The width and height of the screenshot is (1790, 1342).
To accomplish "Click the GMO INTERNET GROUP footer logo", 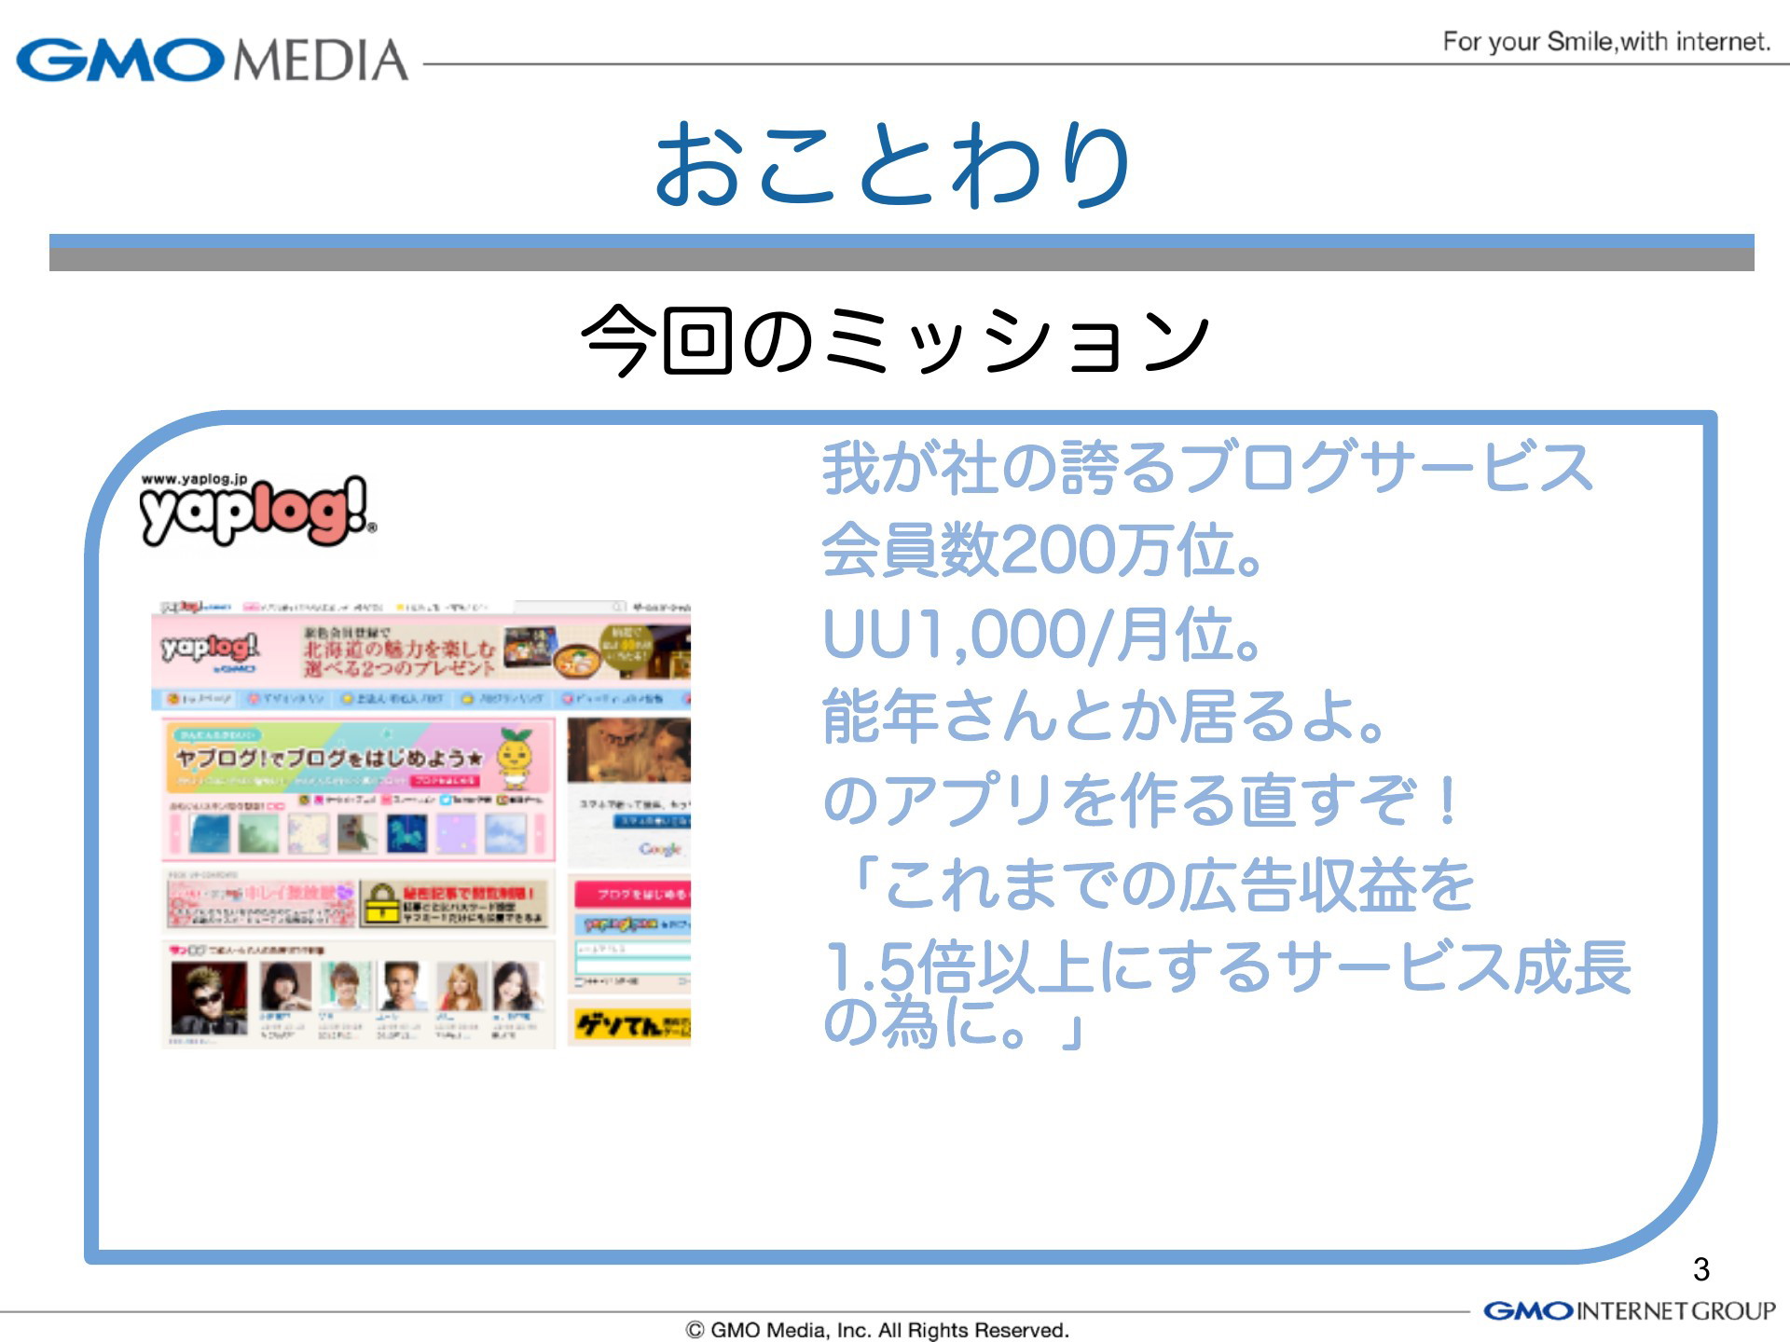I will tap(1630, 1311).
